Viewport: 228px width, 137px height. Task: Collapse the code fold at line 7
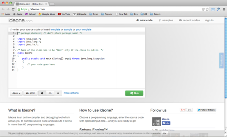click(15, 50)
